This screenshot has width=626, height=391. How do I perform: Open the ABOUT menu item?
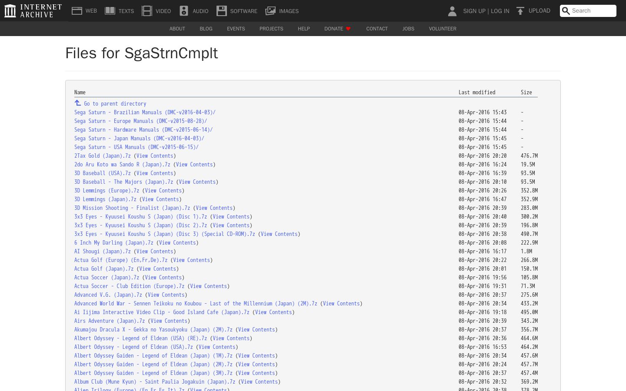[177, 29]
